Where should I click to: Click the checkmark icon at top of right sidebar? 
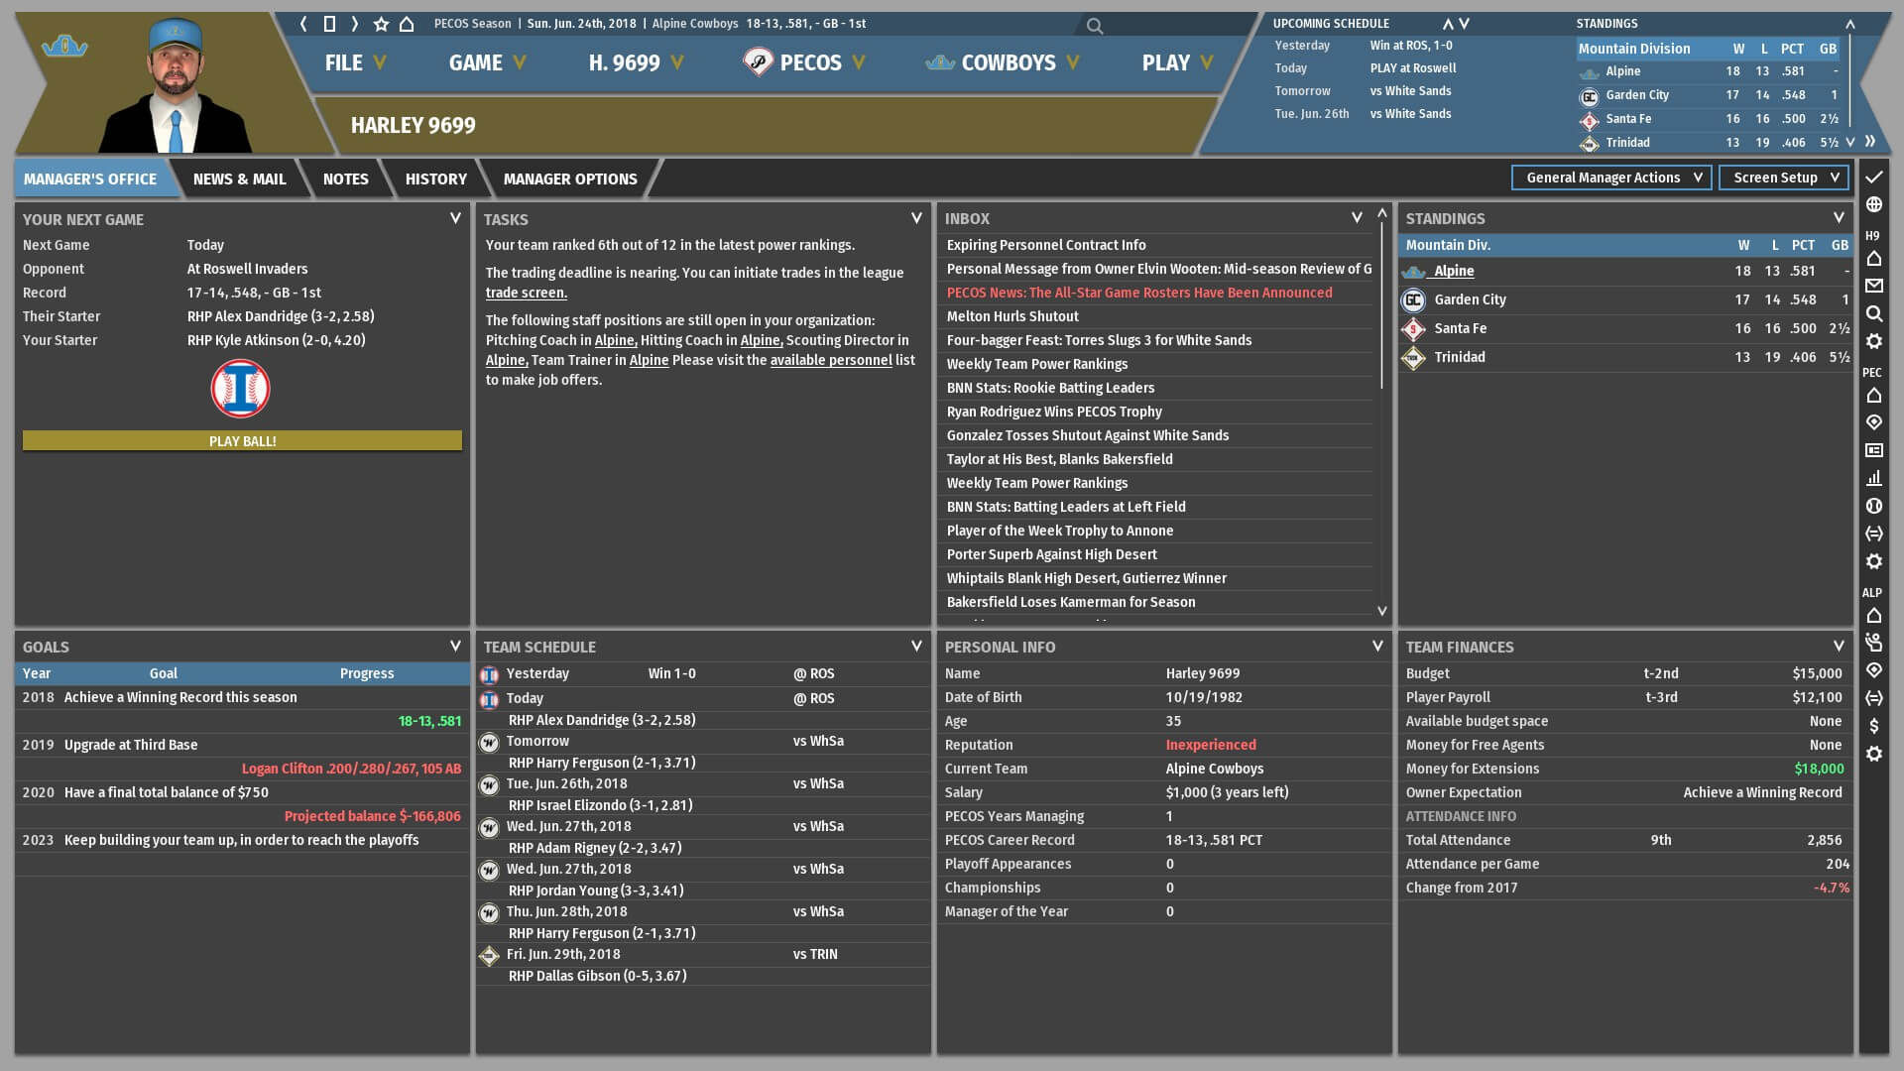1873,177
